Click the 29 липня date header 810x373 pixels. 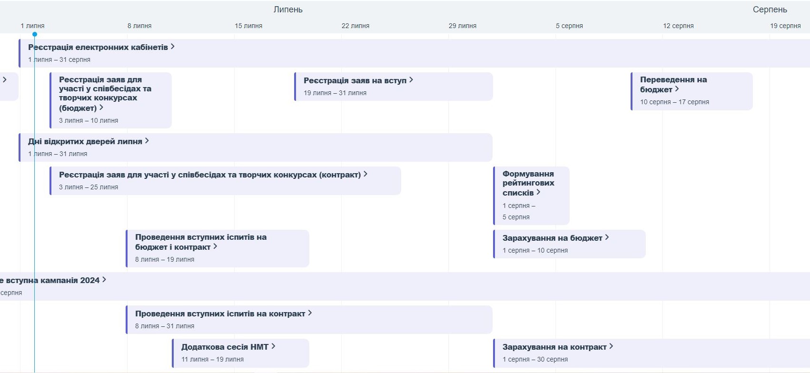coord(463,26)
